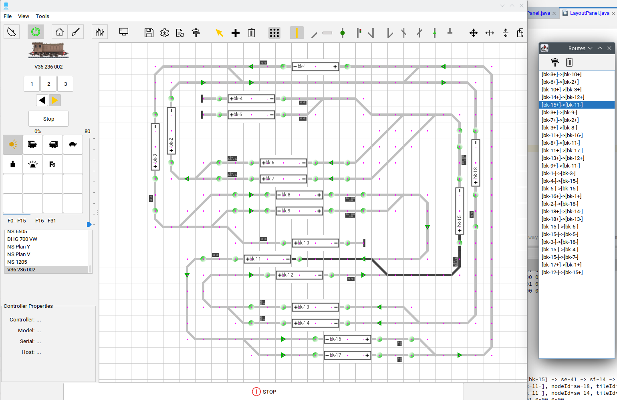
Task: Delete route with Routes window trash icon
Action: coord(569,62)
